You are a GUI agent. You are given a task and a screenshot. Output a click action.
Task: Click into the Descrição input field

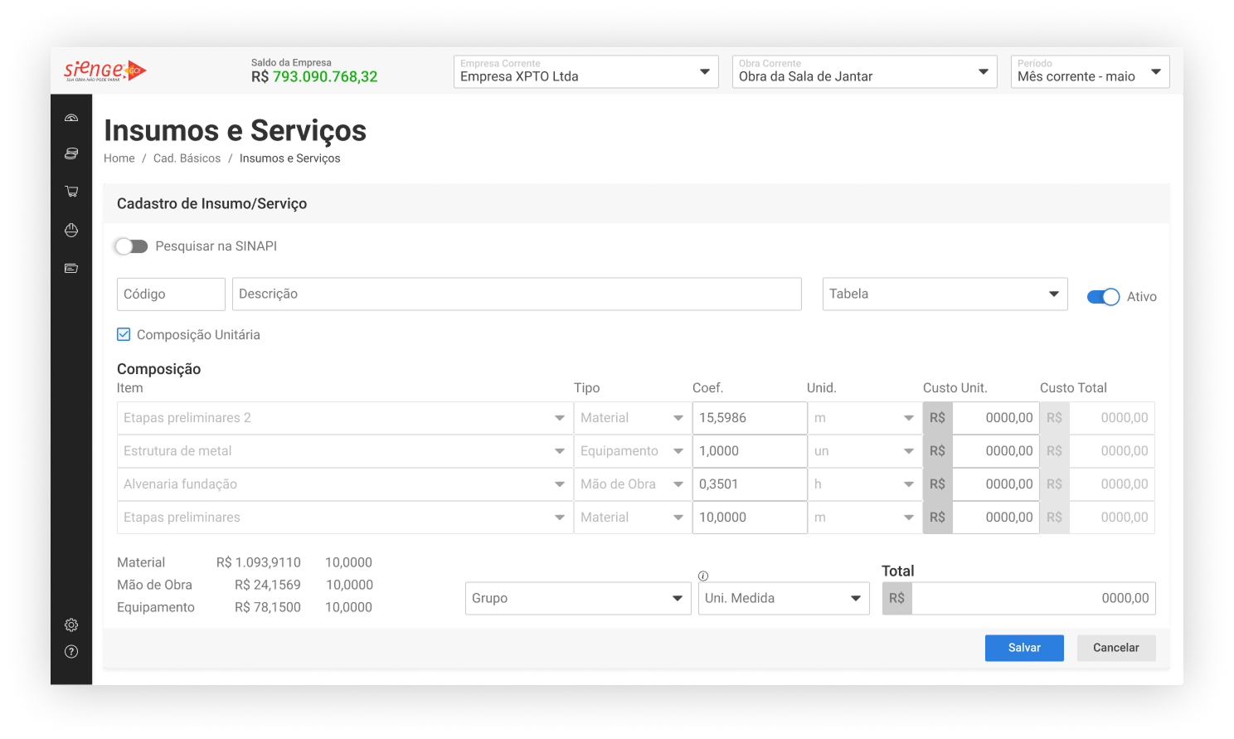[516, 294]
